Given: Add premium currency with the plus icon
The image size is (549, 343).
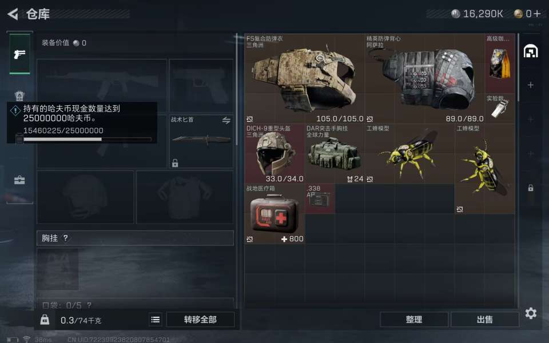Looking at the screenshot, I should click(x=538, y=14).
